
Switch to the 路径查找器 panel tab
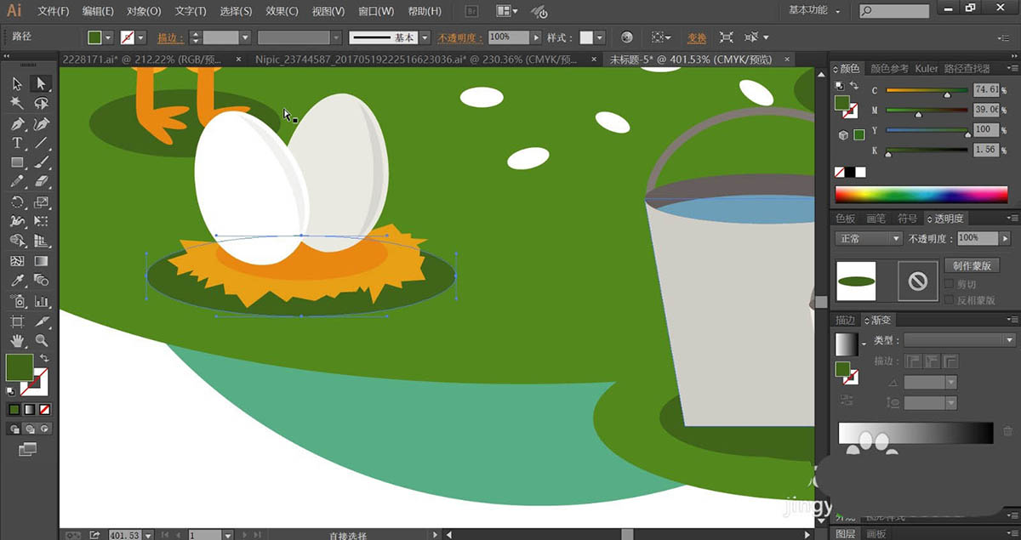coord(967,69)
